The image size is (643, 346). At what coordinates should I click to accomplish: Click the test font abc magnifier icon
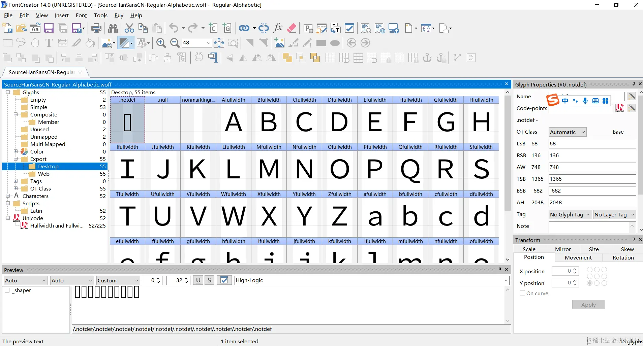click(366, 28)
